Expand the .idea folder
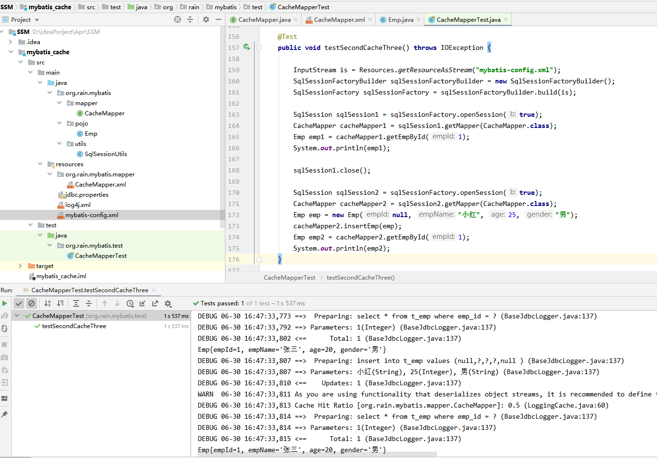 pos(11,42)
